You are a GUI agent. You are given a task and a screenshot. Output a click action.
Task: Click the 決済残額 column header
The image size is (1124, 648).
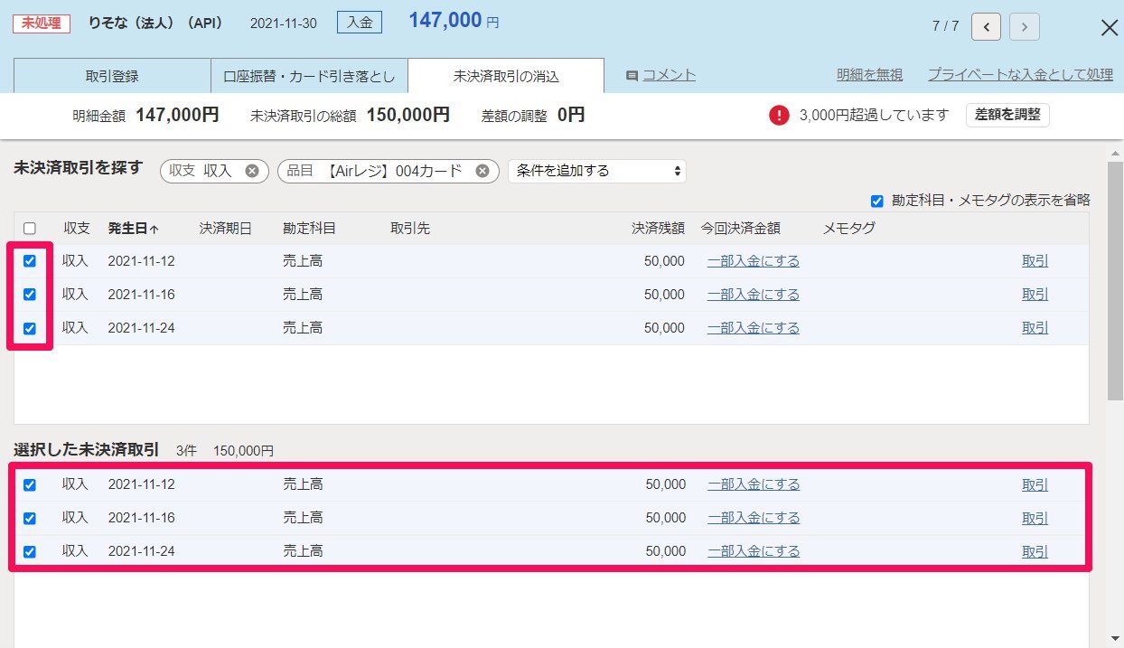click(658, 229)
